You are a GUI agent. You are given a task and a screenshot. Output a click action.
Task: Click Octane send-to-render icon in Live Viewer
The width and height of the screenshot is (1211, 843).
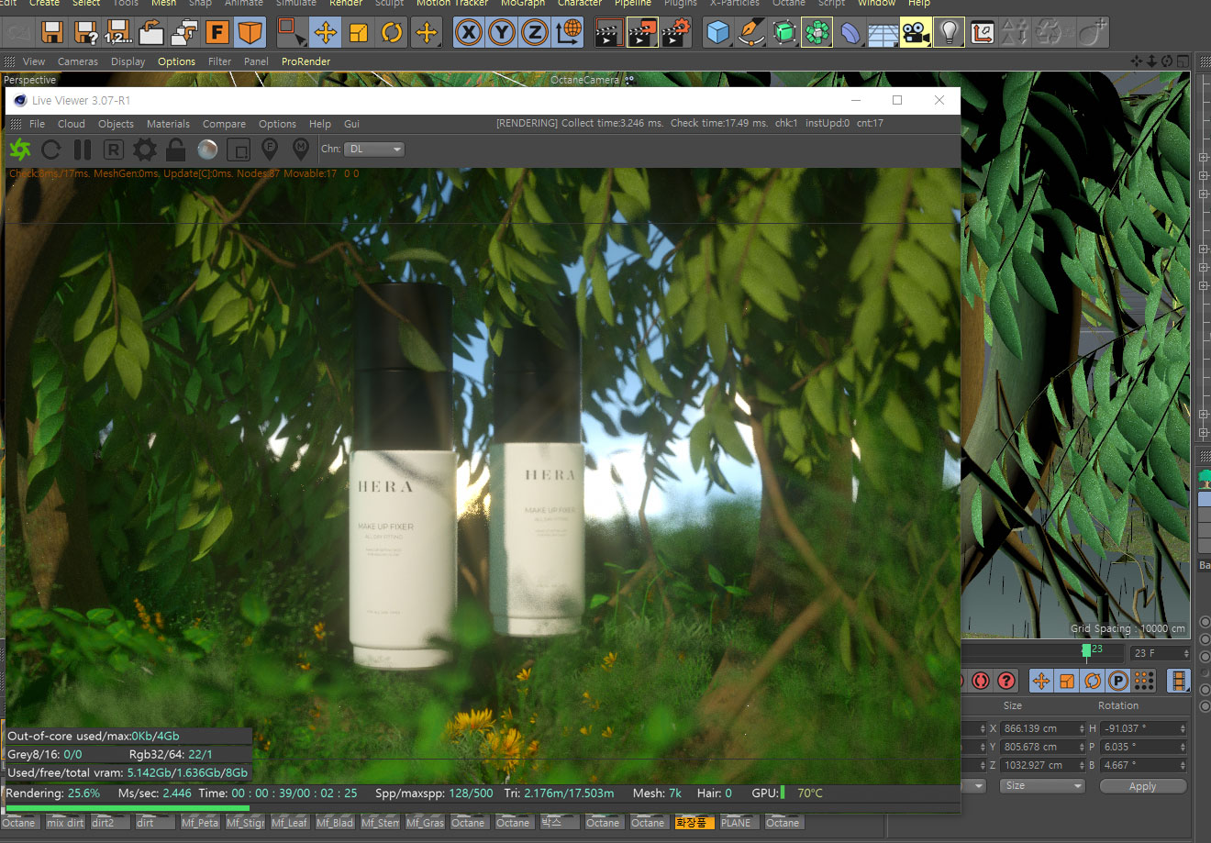point(19,150)
